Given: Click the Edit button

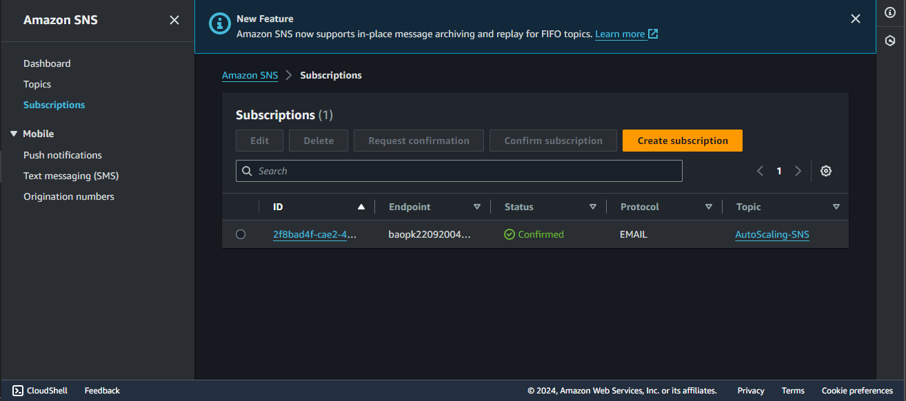Looking at the screenshot, I should [259, 141].
